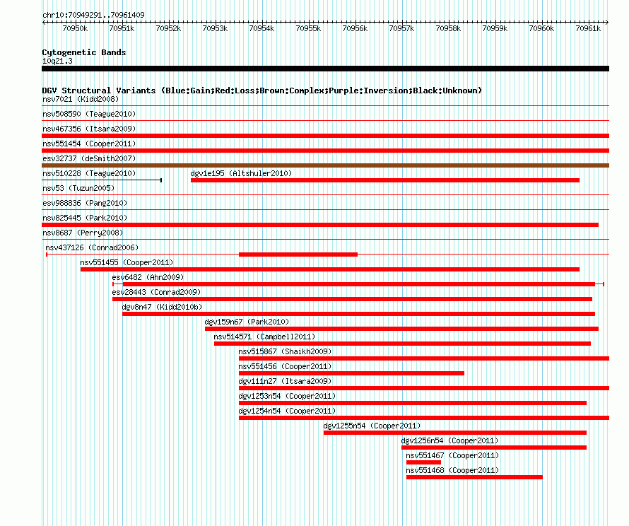629x526 pixels.
Task: Click the black 10q21.3 cytogenetic band bar
Action: point(325,69)
